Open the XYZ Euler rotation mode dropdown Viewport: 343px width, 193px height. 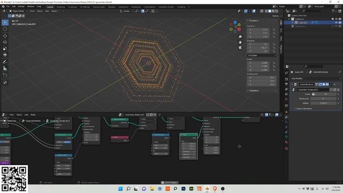262,55
